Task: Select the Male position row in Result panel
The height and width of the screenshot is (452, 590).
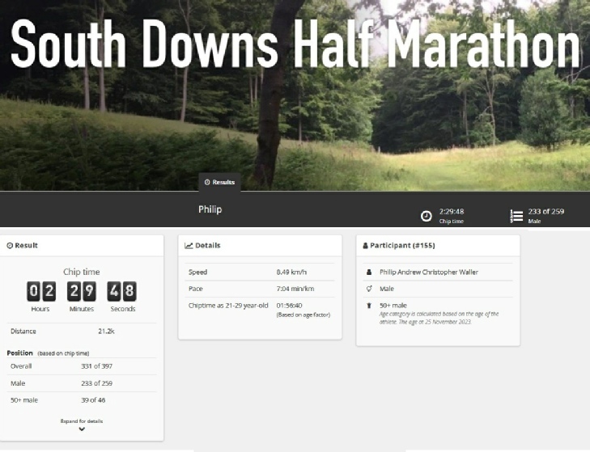Action: pyautogui.click(x=82, y=383)
